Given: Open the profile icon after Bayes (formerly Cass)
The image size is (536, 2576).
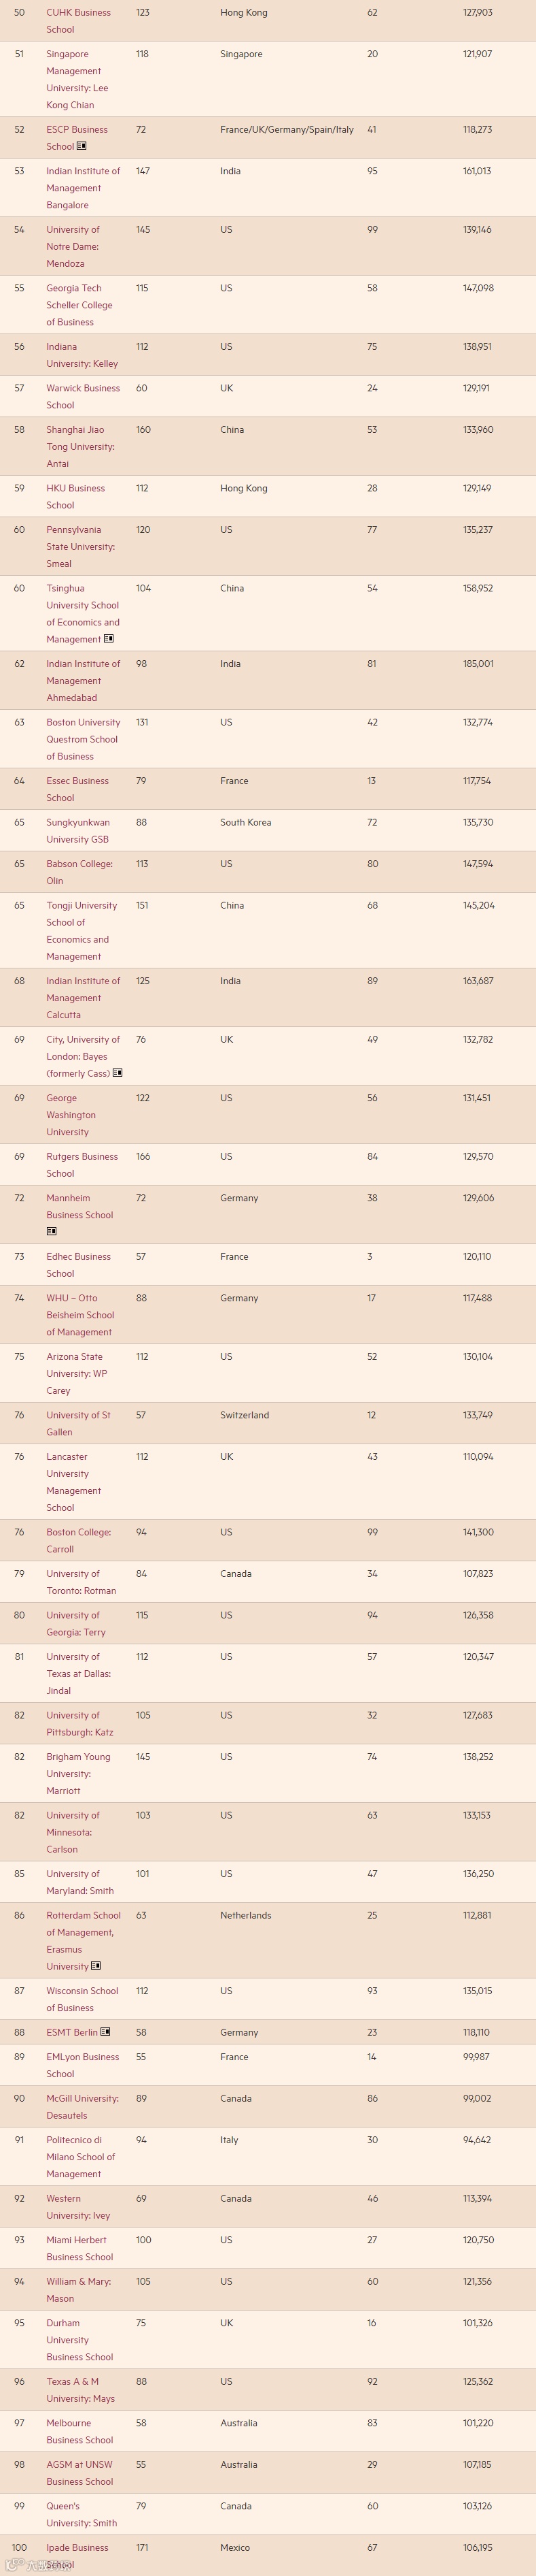Looking at the screenshot, I should pos(118,1073).
